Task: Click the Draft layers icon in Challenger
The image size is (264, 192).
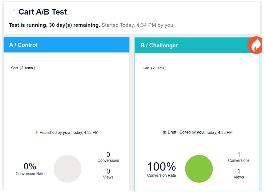Action: (165, 132)
